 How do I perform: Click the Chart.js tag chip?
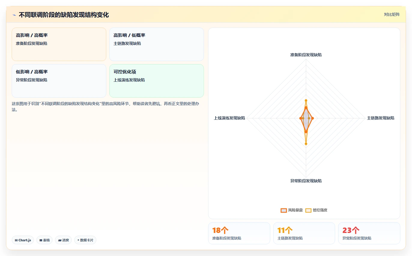(x=23, y=240)
